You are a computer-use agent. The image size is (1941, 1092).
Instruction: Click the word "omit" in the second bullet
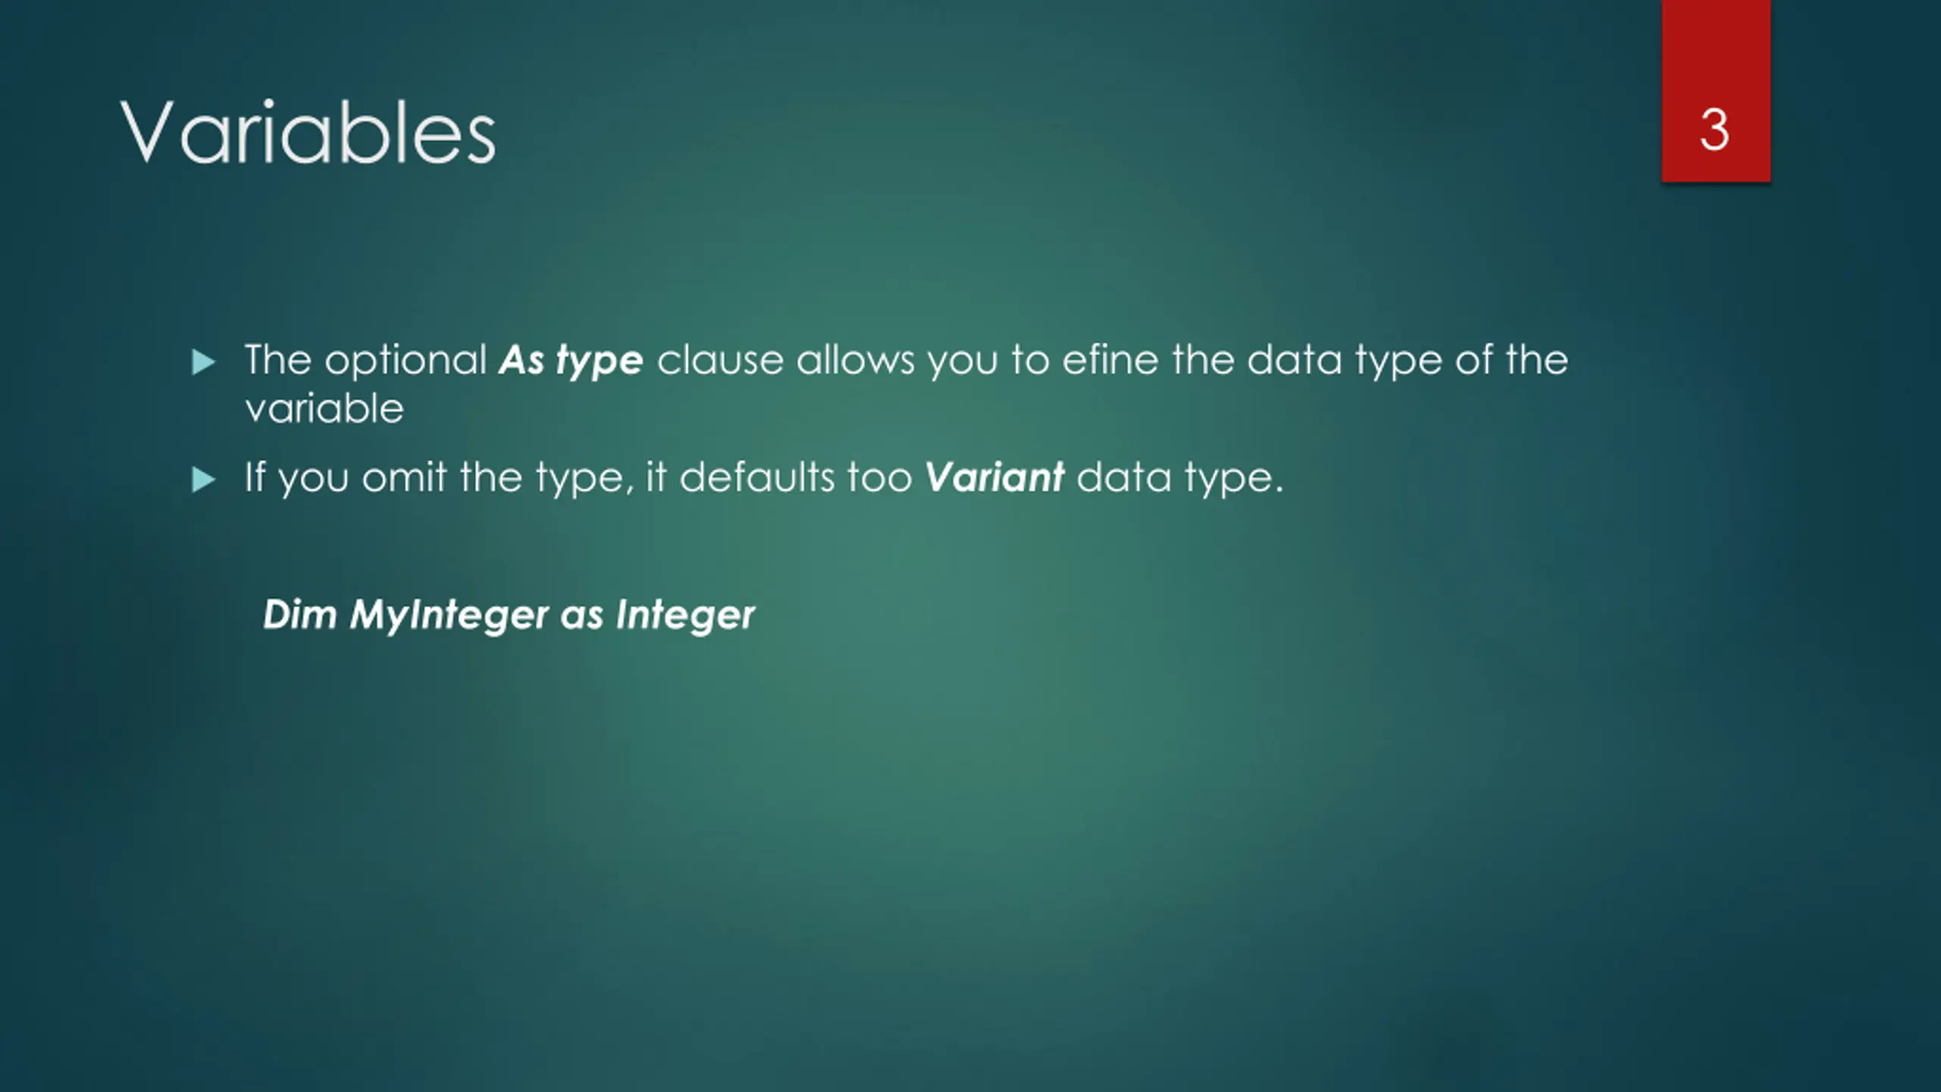tap(404, 478)
